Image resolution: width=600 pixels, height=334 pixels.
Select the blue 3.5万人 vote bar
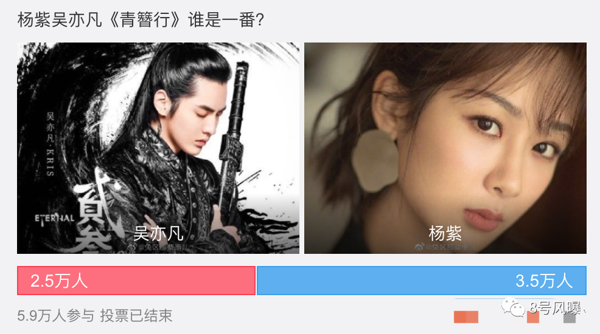pyautogui.click(x=421, y=281)
